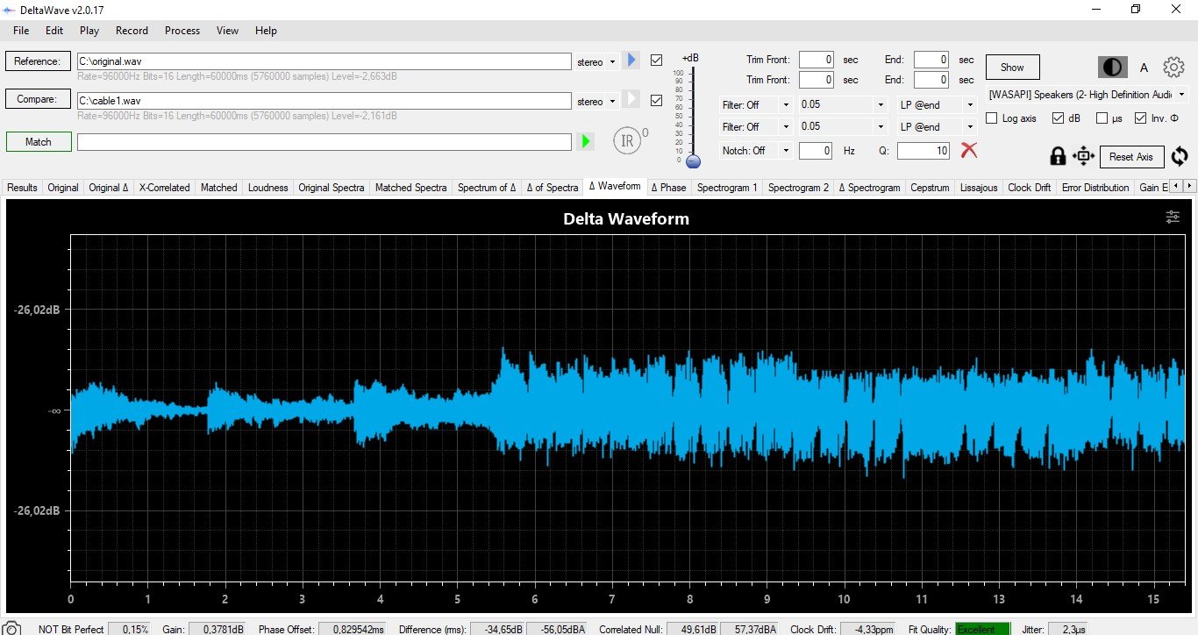Click Fit Quality Excellent indicator

point(982,629)
